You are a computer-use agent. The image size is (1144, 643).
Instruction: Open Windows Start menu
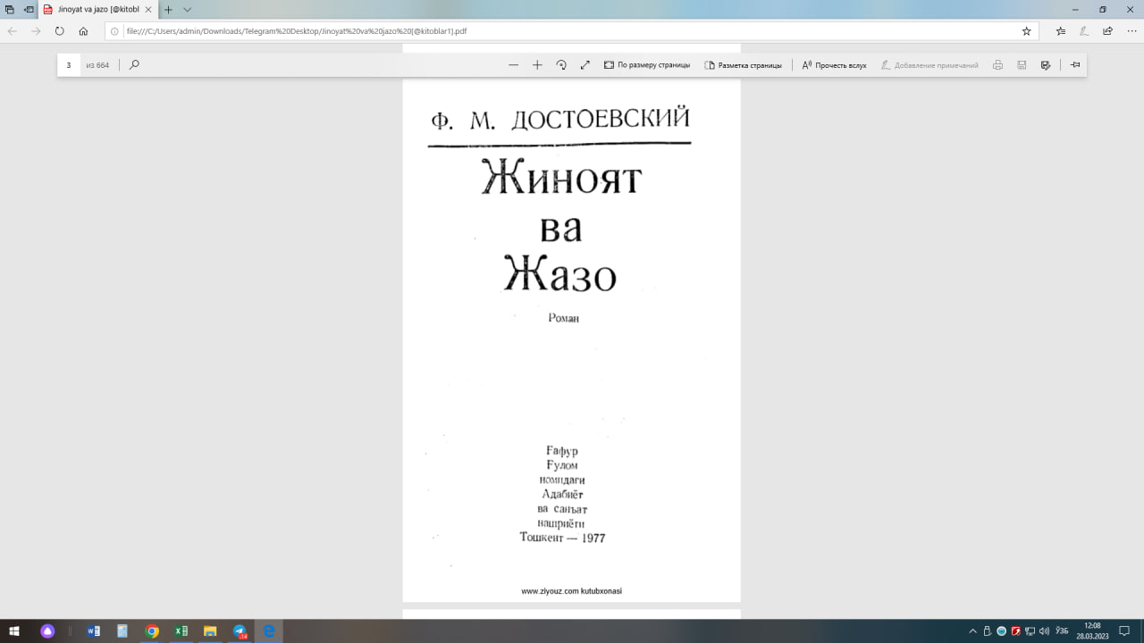[14, 630]
